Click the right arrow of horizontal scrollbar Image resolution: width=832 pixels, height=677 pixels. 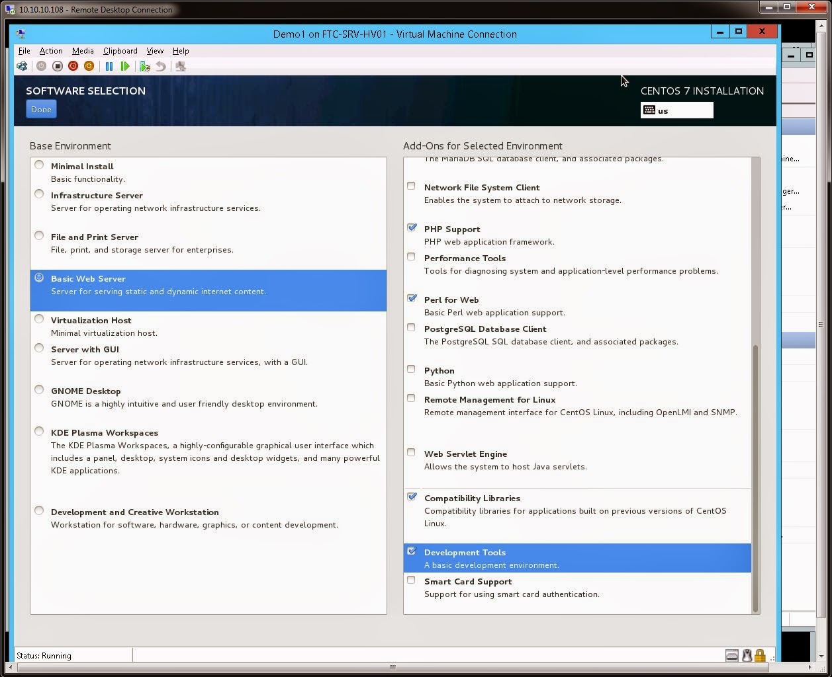coord(809,666)
